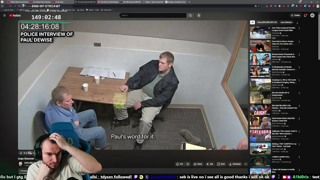
Task: Open 'Woman Sends Thousands' video thumbnail
Action: 260,59
